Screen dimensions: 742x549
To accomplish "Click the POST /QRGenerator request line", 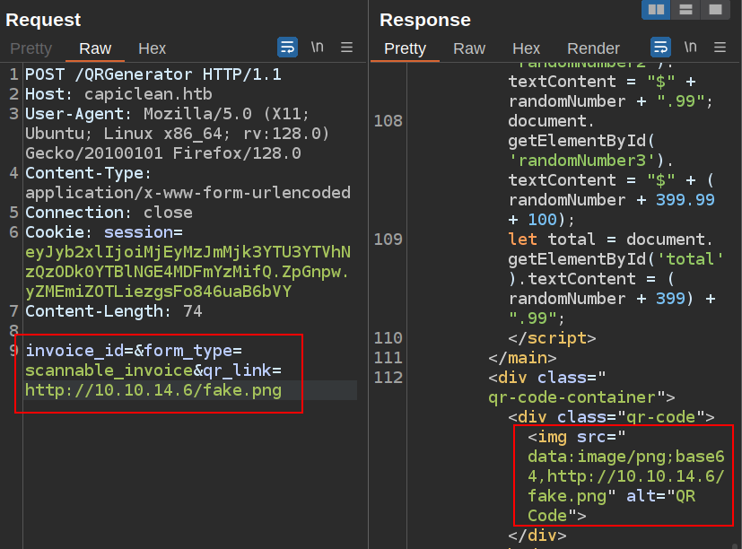I will coord(153,74).
